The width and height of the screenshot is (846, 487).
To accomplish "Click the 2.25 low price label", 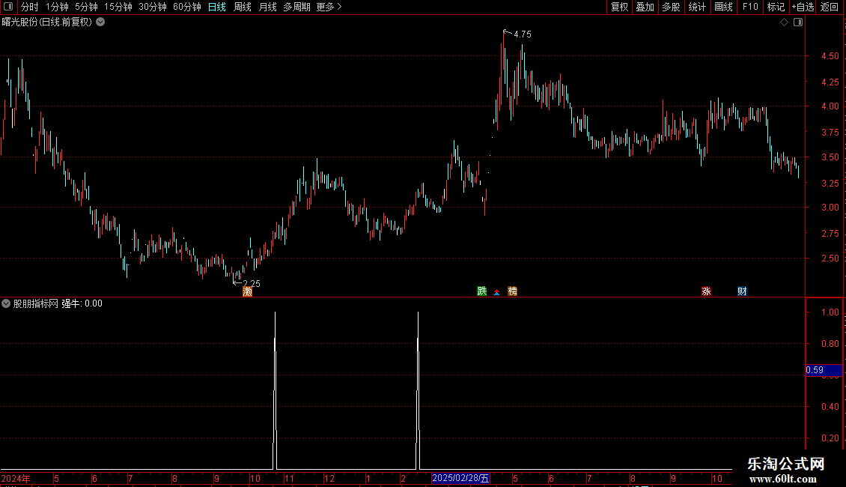I will pos(252,283).
